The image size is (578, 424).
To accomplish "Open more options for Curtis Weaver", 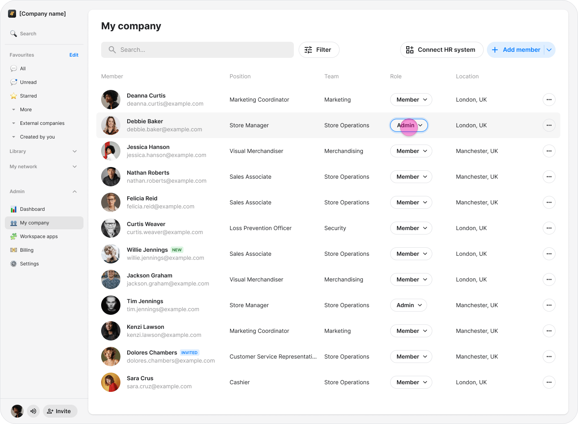I will click(x=549, y=228).
